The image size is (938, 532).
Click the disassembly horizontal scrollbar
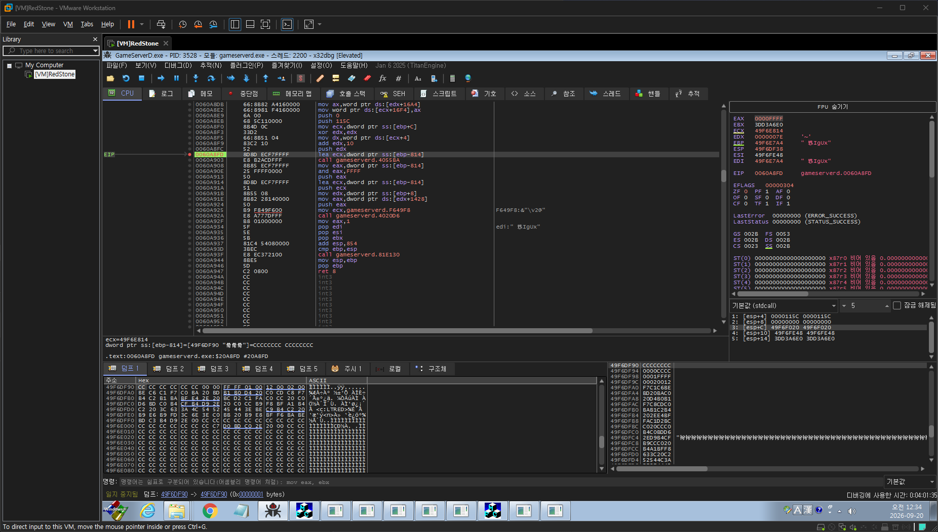tap(455, 331)
